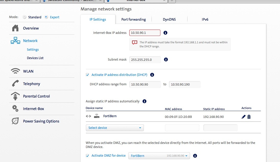Image resolution: width=280 pixels, height=162 pixels.
Task: Open info icon next to Internet-Box IP address
Action: pos(165,33)
